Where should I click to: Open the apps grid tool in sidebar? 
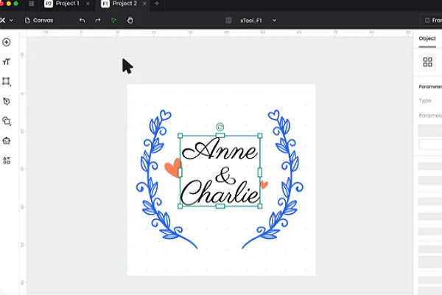pos(7,160)
